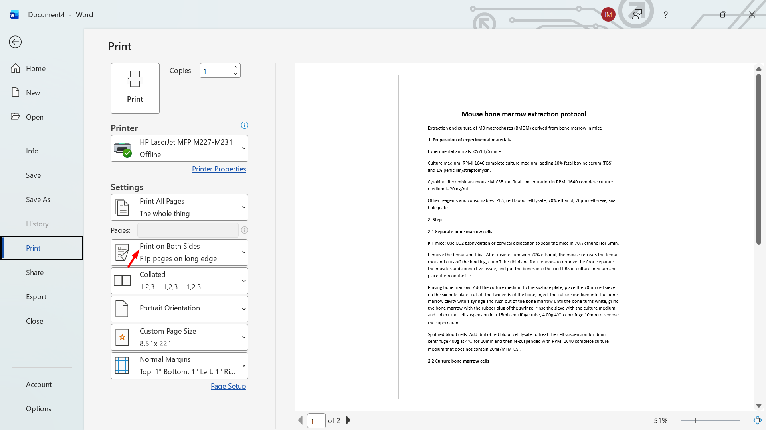Viewport: 766px width, 430px height.
Task: Click the printer info icon beside Printer heading
Action: coord(245,125)
